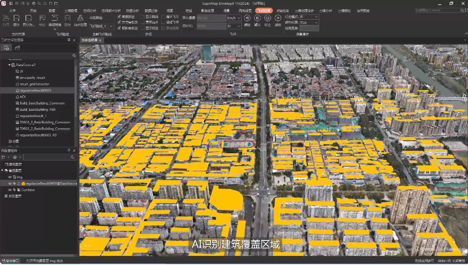Click the pointer select icon in quick access bar
The height and width of the screenshot is (265, 468).
click(x=28, y=3)
